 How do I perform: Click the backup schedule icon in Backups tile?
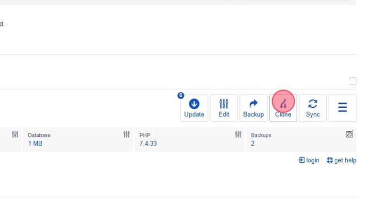(x=350, y=135)
